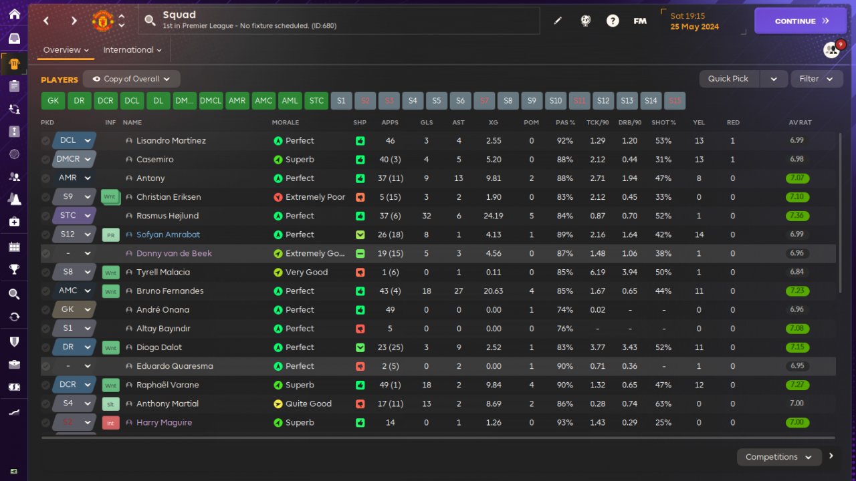Open the Finances money icon
Image resolution: width=856 pixels, height=481 pixels.
tap(14, 387)
